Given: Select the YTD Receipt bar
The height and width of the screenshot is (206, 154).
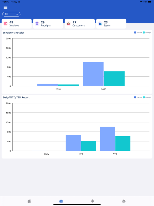Looking at the screenshot, I should [x=123, y=144].
